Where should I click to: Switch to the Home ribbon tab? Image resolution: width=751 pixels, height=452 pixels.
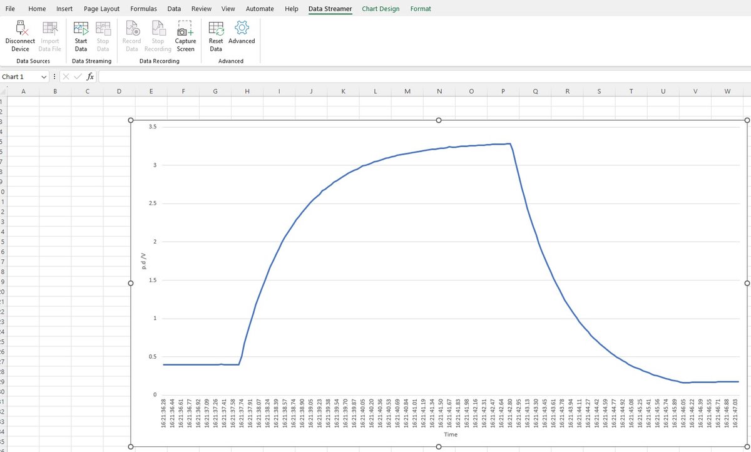click(37, 9)
